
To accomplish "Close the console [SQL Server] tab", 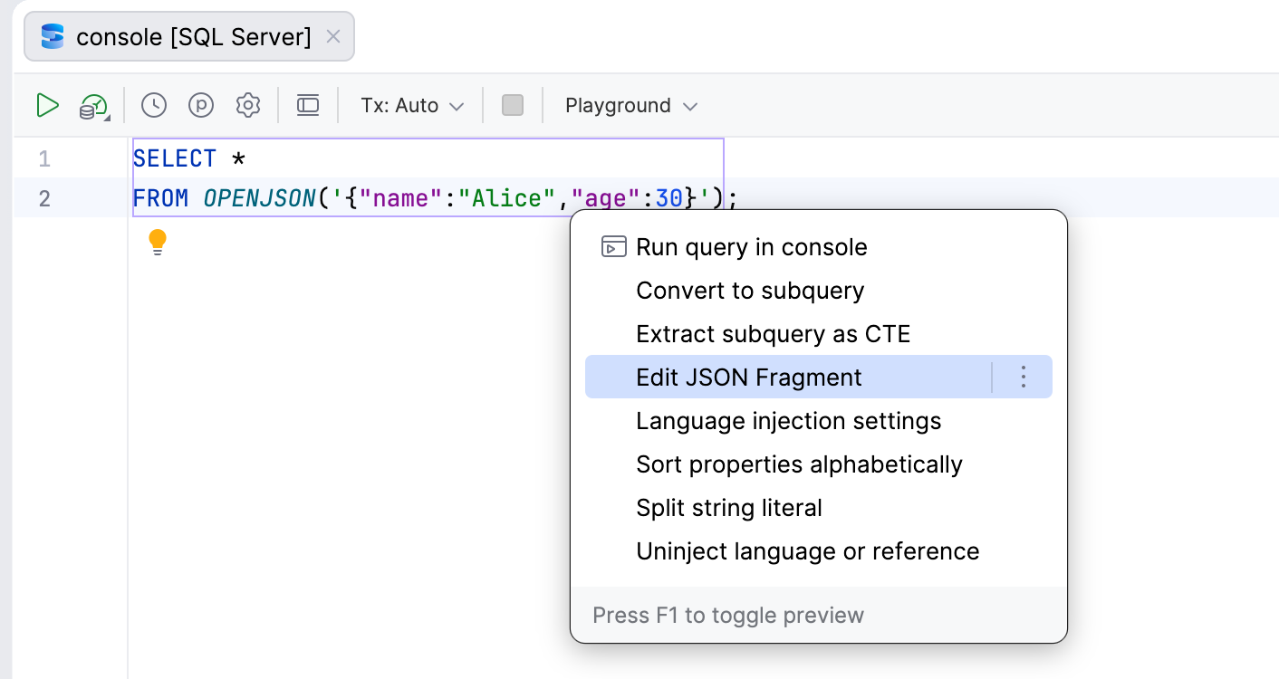I will point(332,36).
